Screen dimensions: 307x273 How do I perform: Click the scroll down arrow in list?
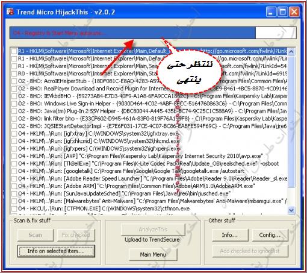tap(291, 210)
